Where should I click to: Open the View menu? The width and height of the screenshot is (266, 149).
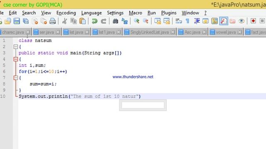(46, 13)
